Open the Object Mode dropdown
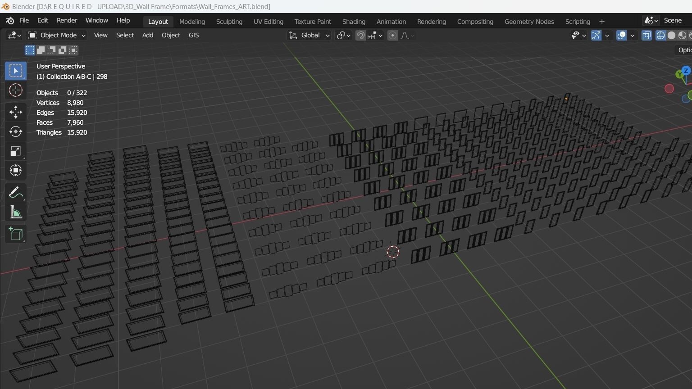 click(57, 35)
